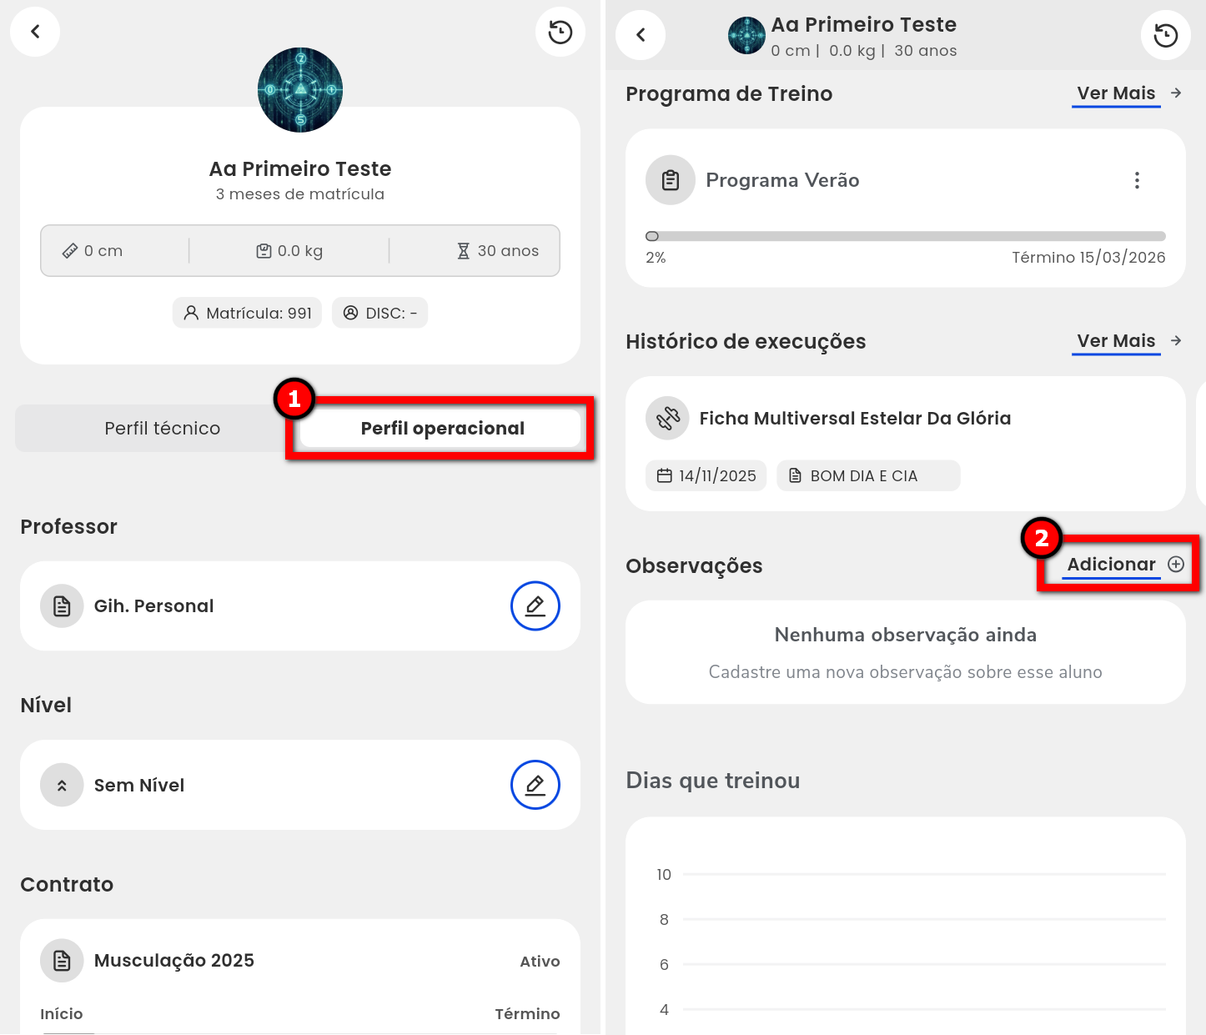The width and height of the screenshot is (1206, 1035).
Task: Click back arrow beside small profile avatar
Action: [641, 35]
